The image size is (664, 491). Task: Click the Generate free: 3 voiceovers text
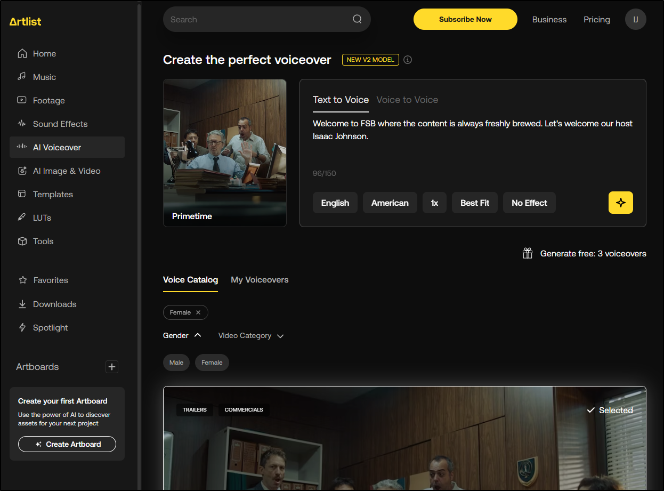click(593, 254)
